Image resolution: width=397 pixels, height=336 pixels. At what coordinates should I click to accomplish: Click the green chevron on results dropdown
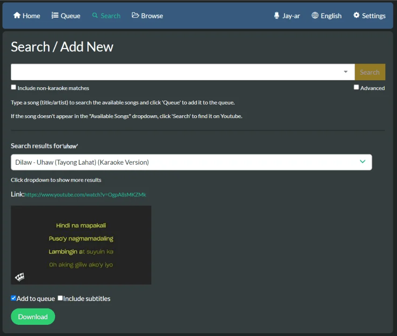pyautogui.click(x=362, y=161)
